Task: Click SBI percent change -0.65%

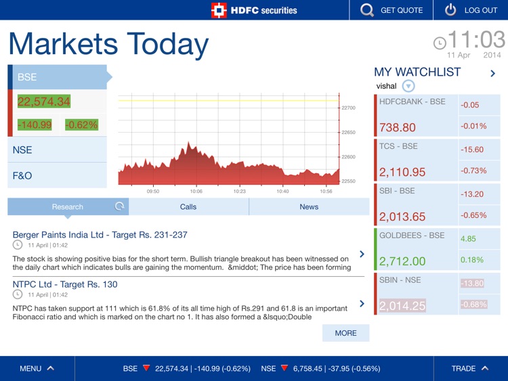Action: click(x=473, y=215)
